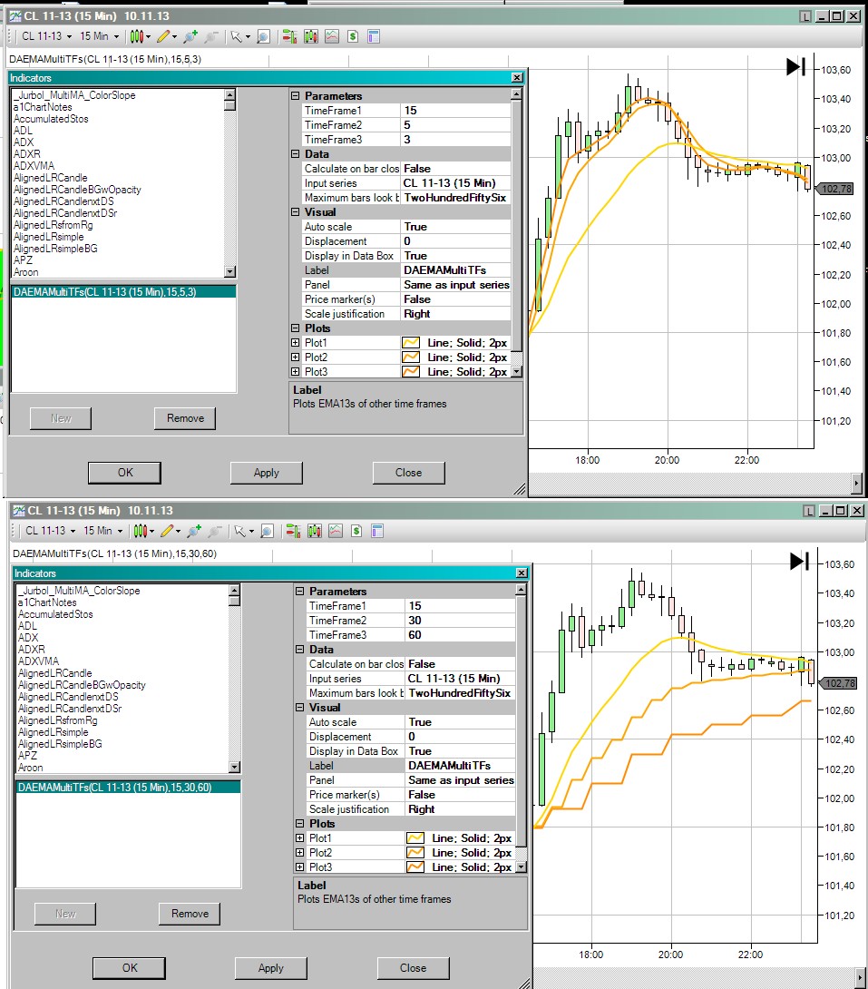This screenshot has width=868, height=989.
Task: Expand Plot3 properties in bottom dialog
Action: [x=299, y=867]
